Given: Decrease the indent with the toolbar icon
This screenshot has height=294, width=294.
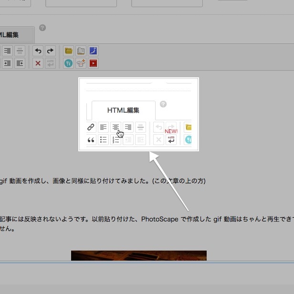Looking at the screenshot, I should coord(20,63).
